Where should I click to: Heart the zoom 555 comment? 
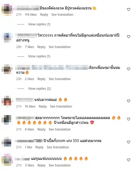coord(128,142)
